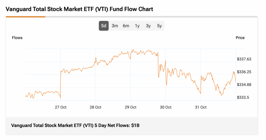Click the VTI Fund Flow Chart heading
This screenshot has height=140, width=266.
79,9
